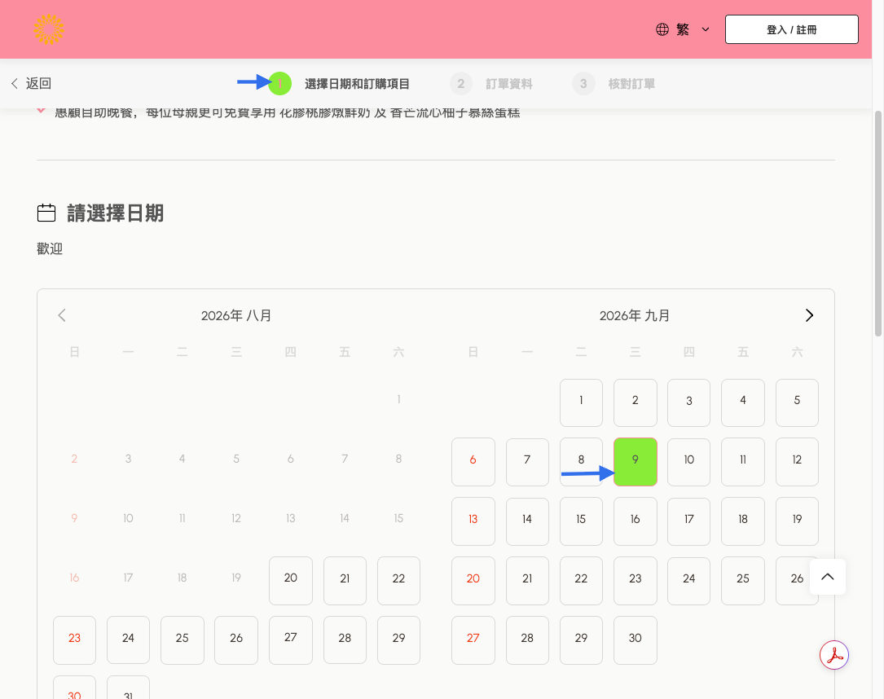Select September 21
Viewport: 884px width, 699px height.
click(527, 581)
